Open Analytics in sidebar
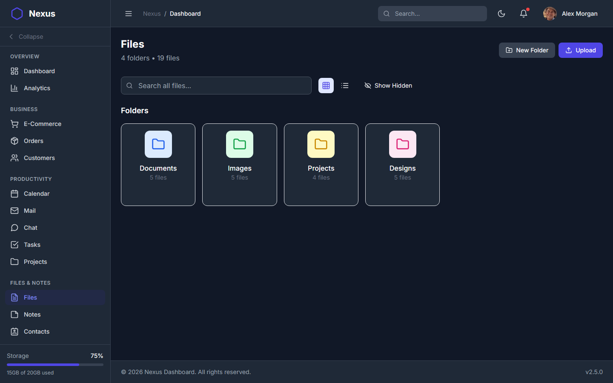The height and width of the screenshot is (383, 613). coord(55,88)
